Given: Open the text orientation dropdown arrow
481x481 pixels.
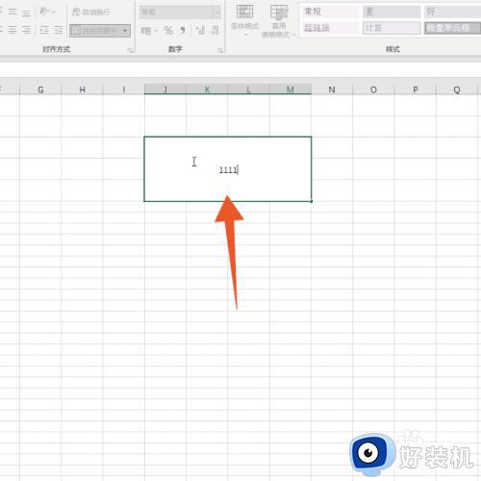Looking at the screenshot, I should [53, 13].
